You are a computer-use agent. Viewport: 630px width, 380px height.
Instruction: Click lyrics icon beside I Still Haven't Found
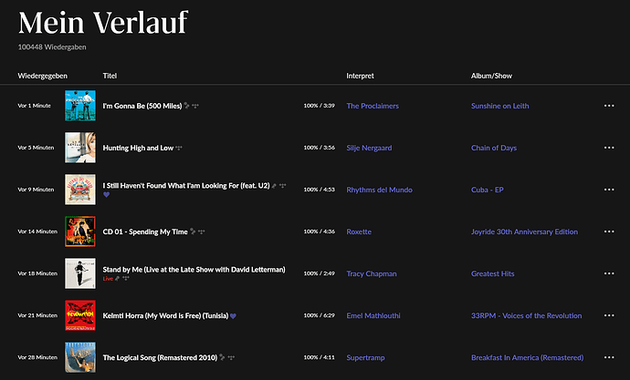point(275,186)
